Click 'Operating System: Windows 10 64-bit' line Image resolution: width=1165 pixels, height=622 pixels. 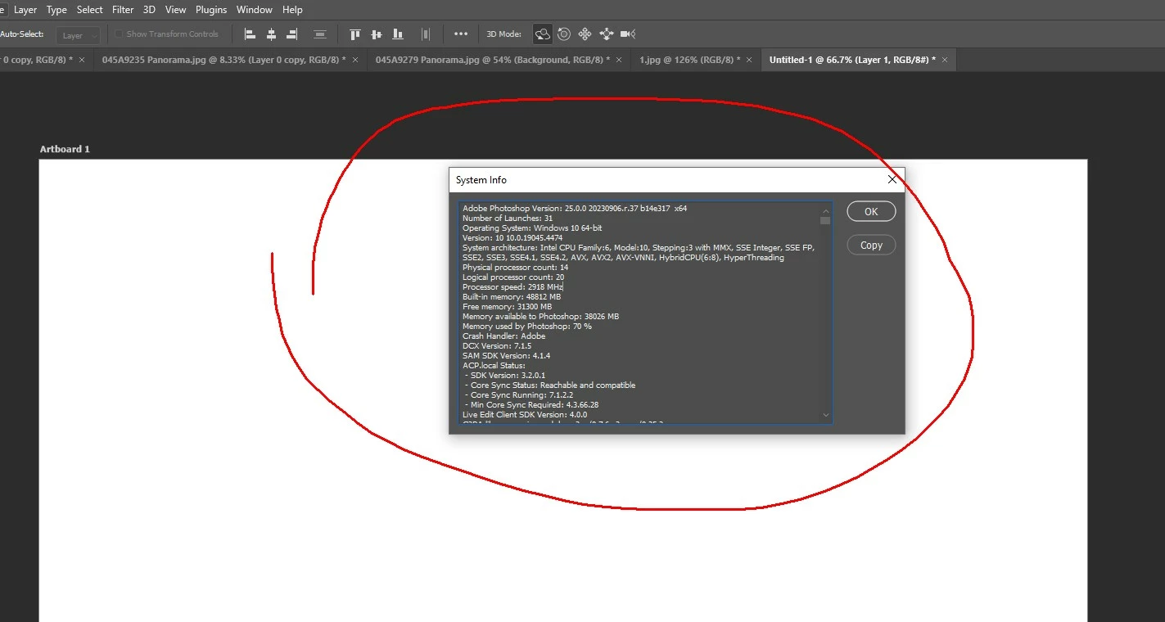[532, 228]
